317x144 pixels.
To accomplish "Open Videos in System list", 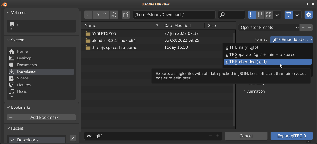I will pos(41,78).
